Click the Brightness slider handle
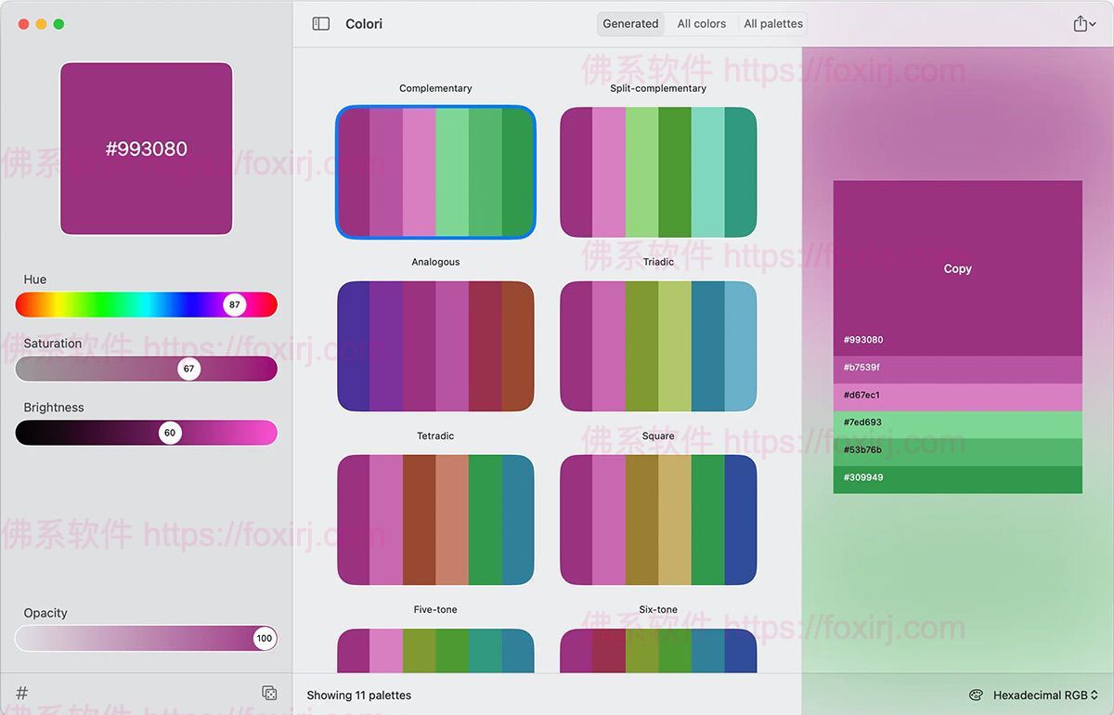This screenshot has height=715, width=1114. coord(169,432)
